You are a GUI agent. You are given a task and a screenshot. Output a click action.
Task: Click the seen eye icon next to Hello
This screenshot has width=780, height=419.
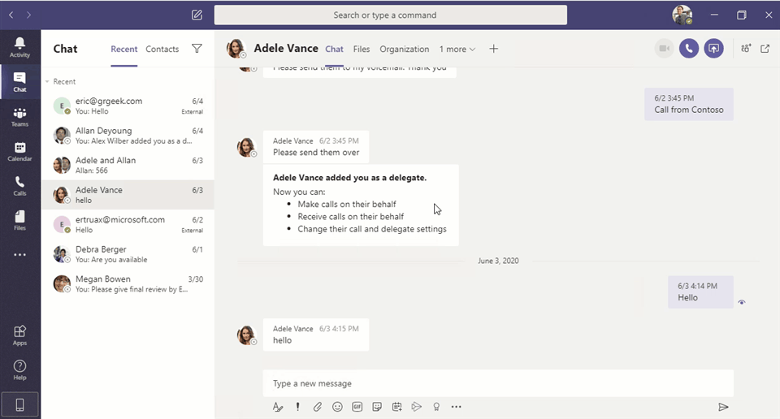pyautogui.click(x=742, y=302)
